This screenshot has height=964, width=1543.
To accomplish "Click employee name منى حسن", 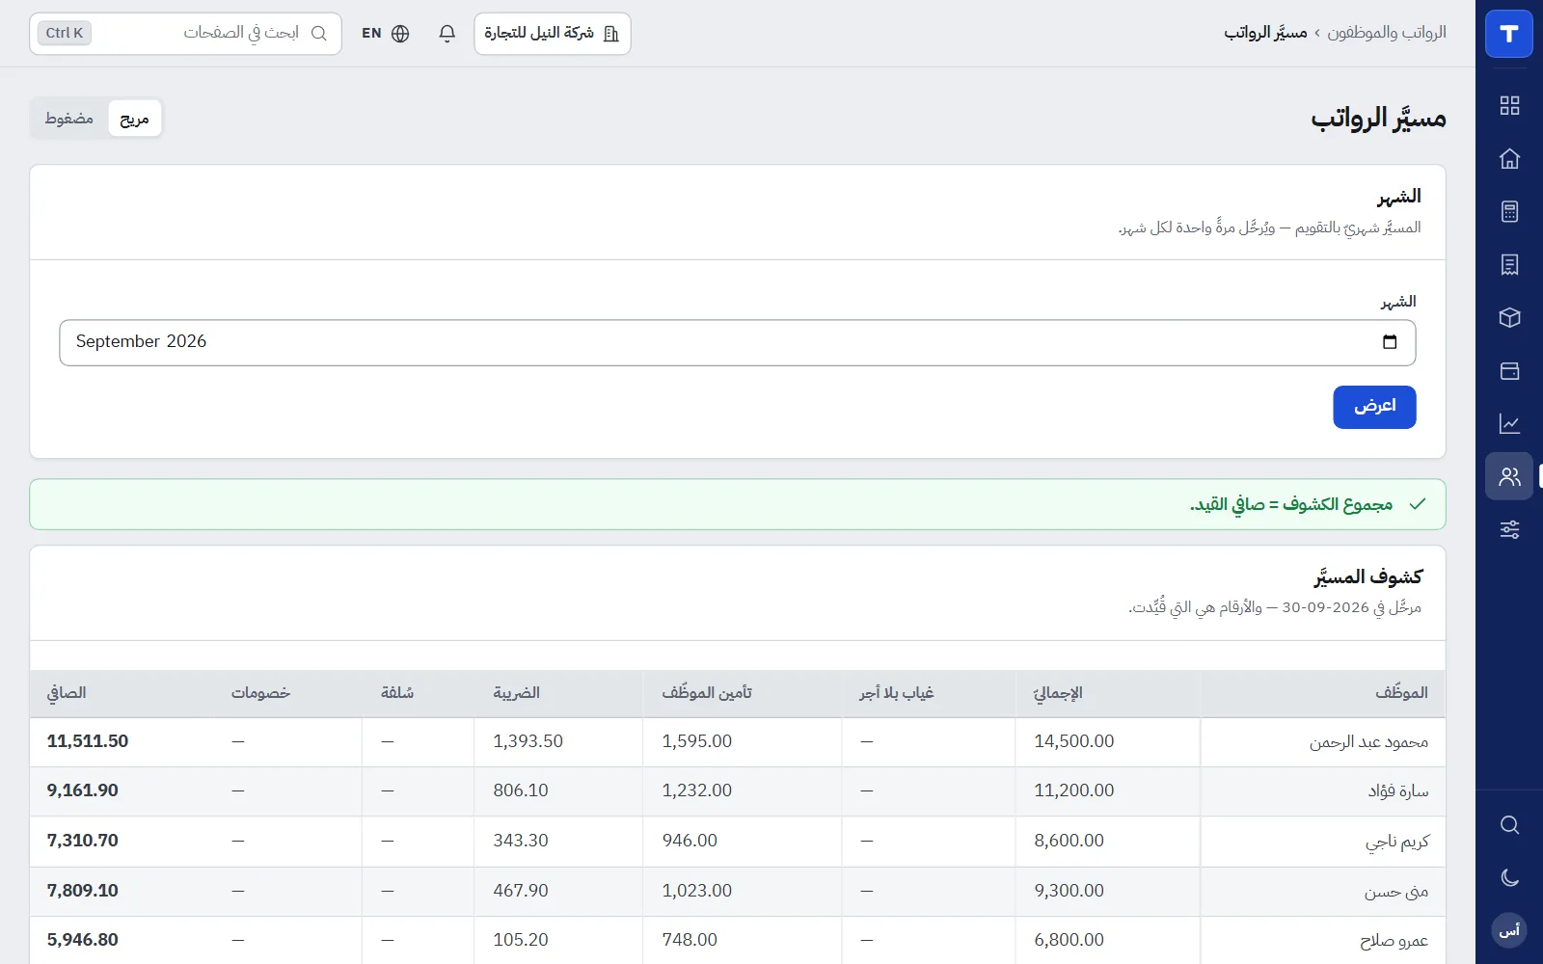I will click(x=1395, y=892).
